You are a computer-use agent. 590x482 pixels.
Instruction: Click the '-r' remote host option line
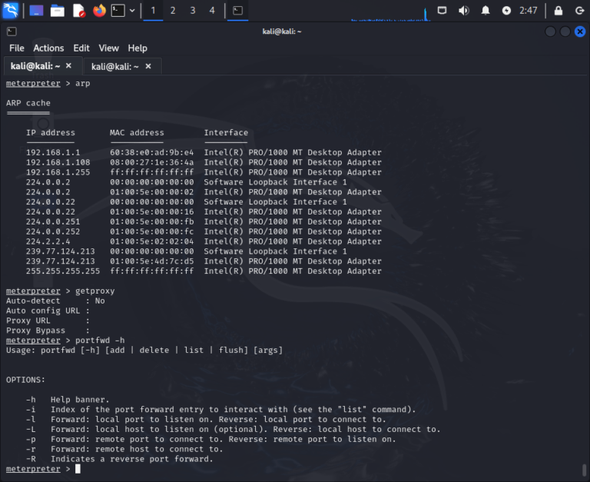pyautogui.click(x=124, y=449)
